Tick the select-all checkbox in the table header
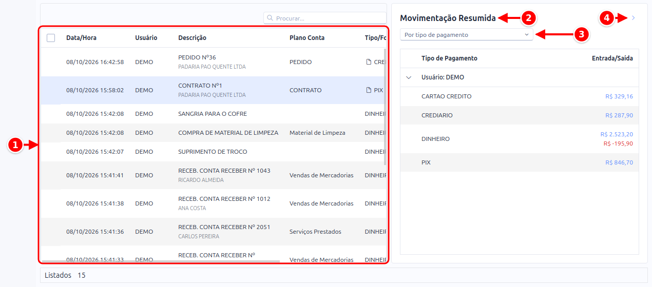The width and height of the screenshot is (652, 287). click(51, 37)
